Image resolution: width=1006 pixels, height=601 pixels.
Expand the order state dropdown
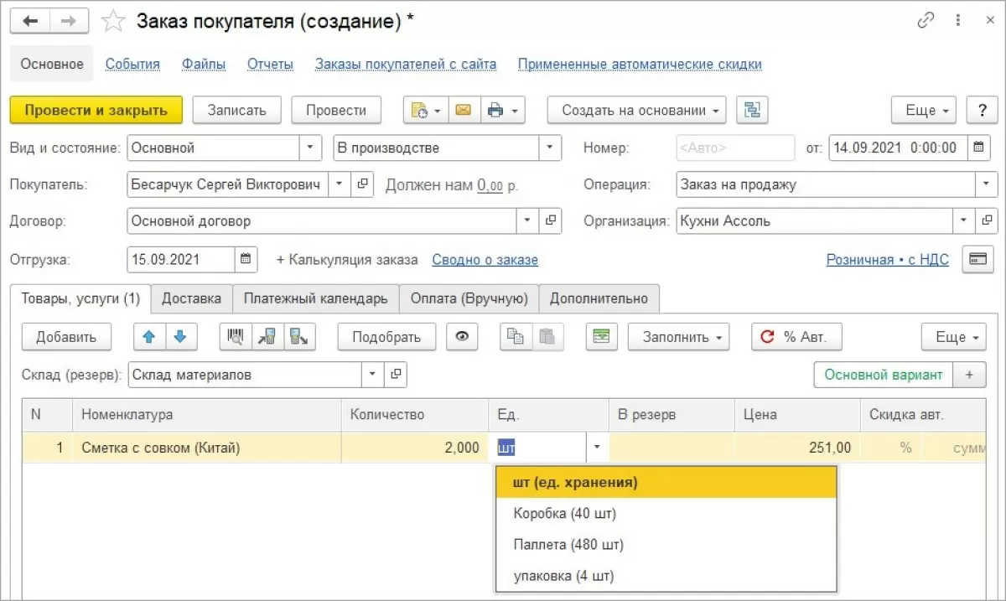pos(550,148)
